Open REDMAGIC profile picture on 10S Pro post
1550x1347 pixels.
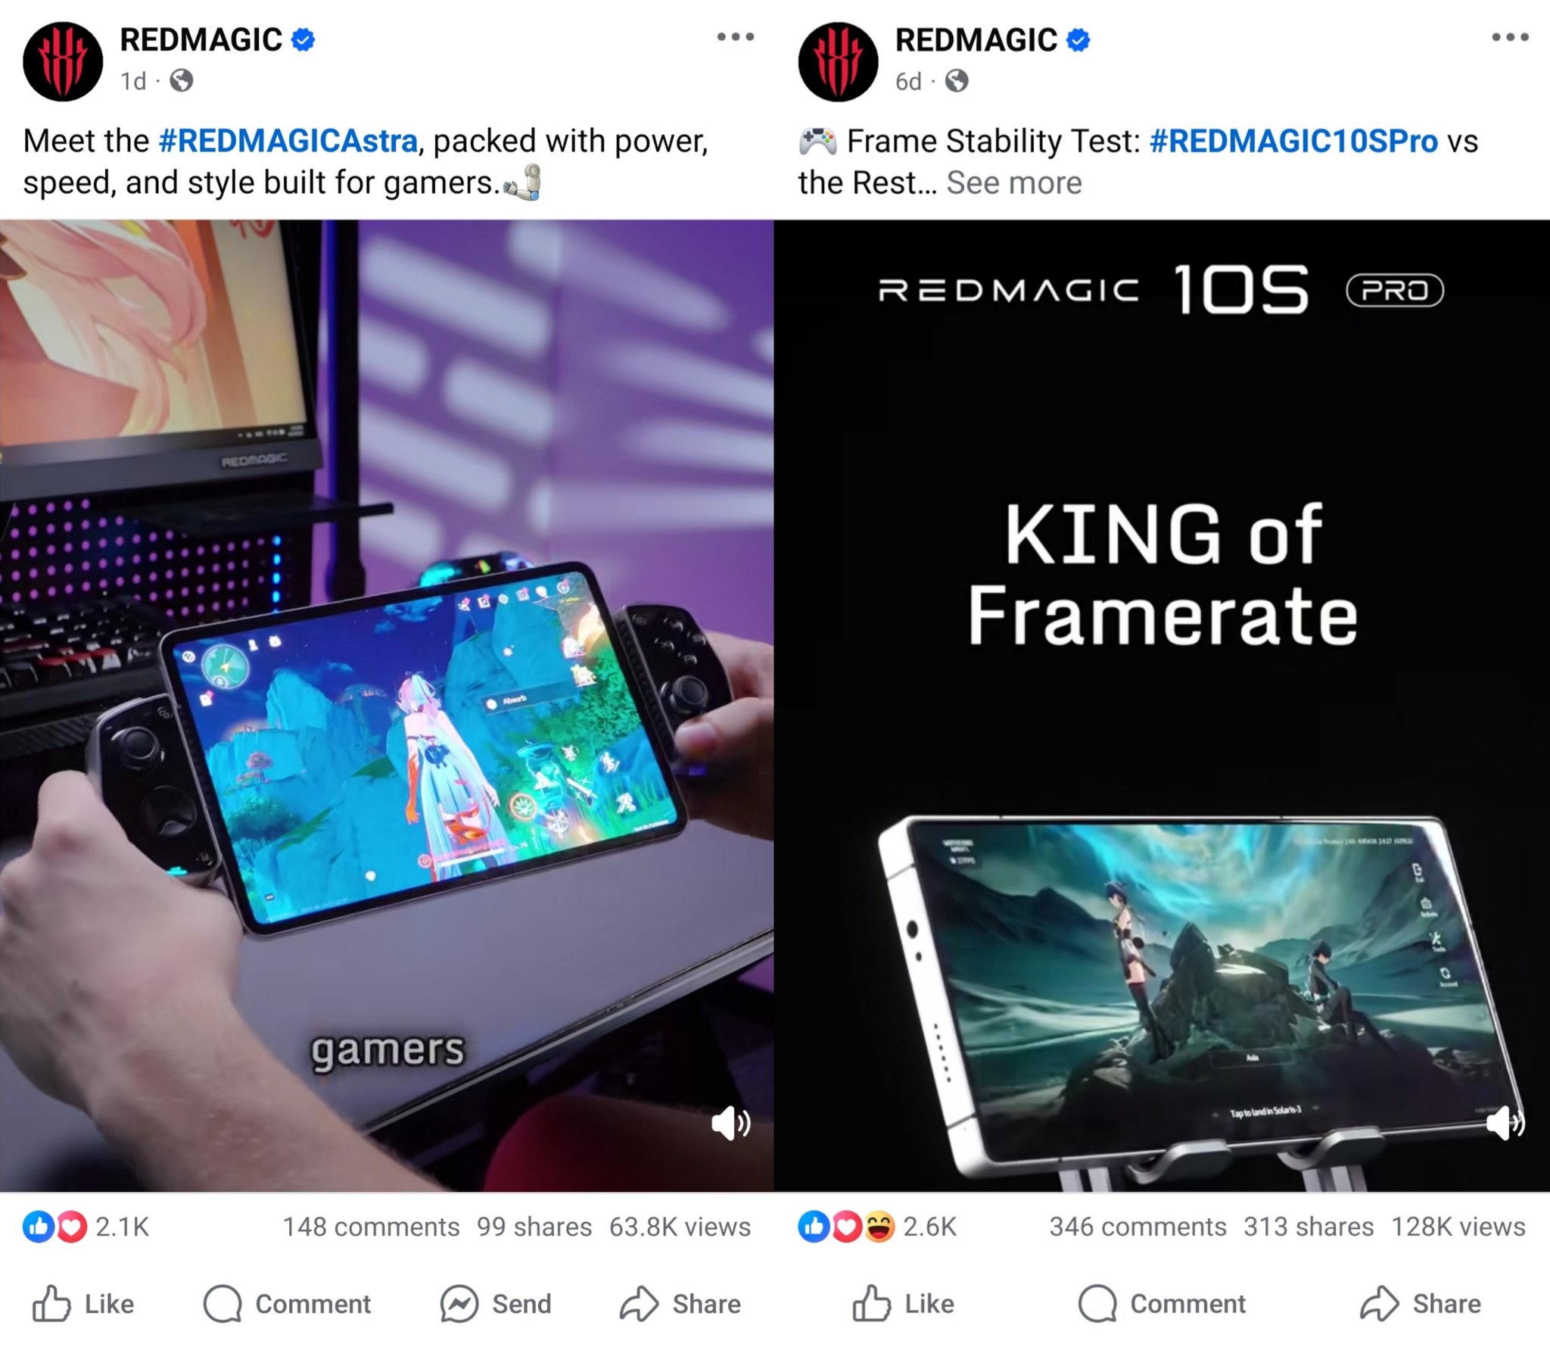(838, 61)
